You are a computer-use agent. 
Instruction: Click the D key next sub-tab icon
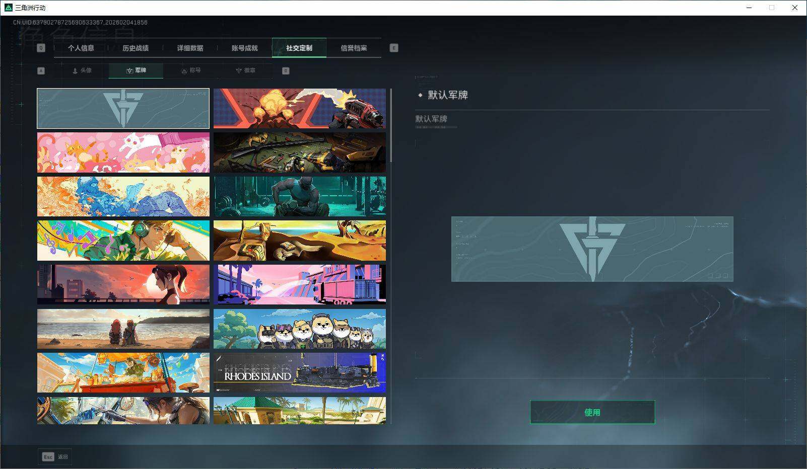(x=286, y=71)
